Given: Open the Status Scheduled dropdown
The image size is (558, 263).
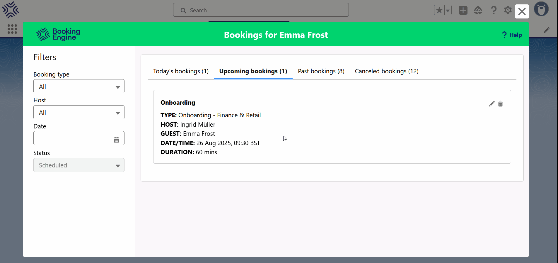Looking at the screenshot, I should pos(79,165).
